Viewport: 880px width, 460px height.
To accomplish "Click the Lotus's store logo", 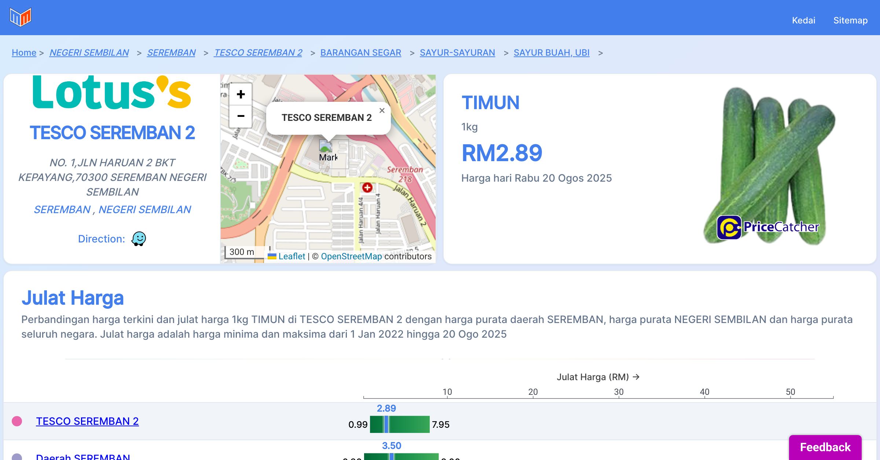I will (x=112, y=92).
